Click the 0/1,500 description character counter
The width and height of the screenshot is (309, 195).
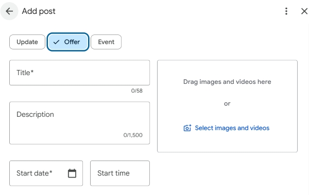pyautogui.click(x=133, y=135)
